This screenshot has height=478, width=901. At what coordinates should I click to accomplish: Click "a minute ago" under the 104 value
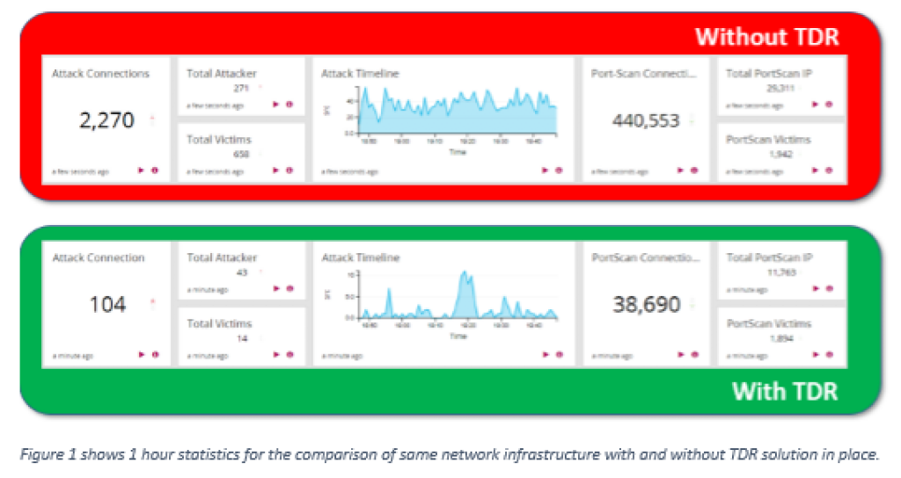coord(72,356)
